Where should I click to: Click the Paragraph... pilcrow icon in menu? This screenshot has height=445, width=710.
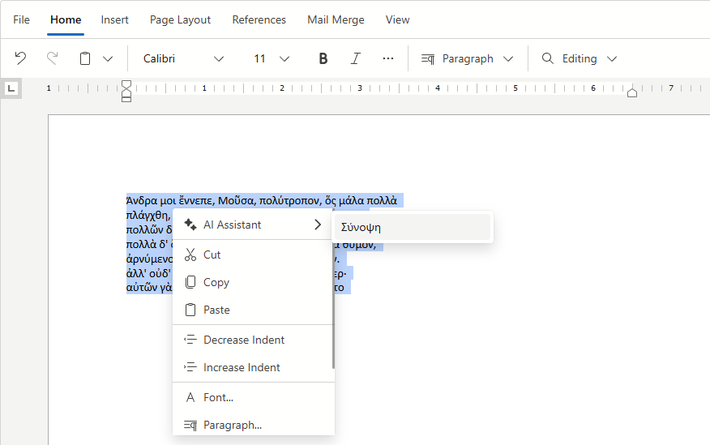(x=190, y=425)
